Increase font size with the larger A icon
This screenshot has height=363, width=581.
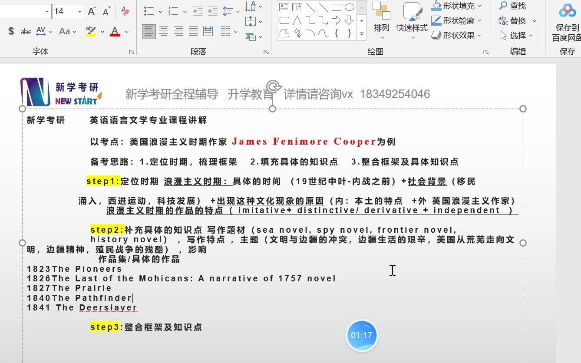[x=92, y=12]
